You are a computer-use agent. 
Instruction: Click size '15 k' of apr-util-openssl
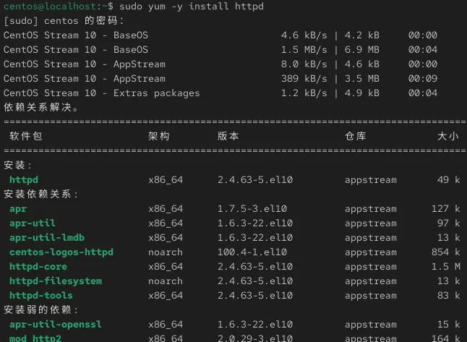[448, 325]
